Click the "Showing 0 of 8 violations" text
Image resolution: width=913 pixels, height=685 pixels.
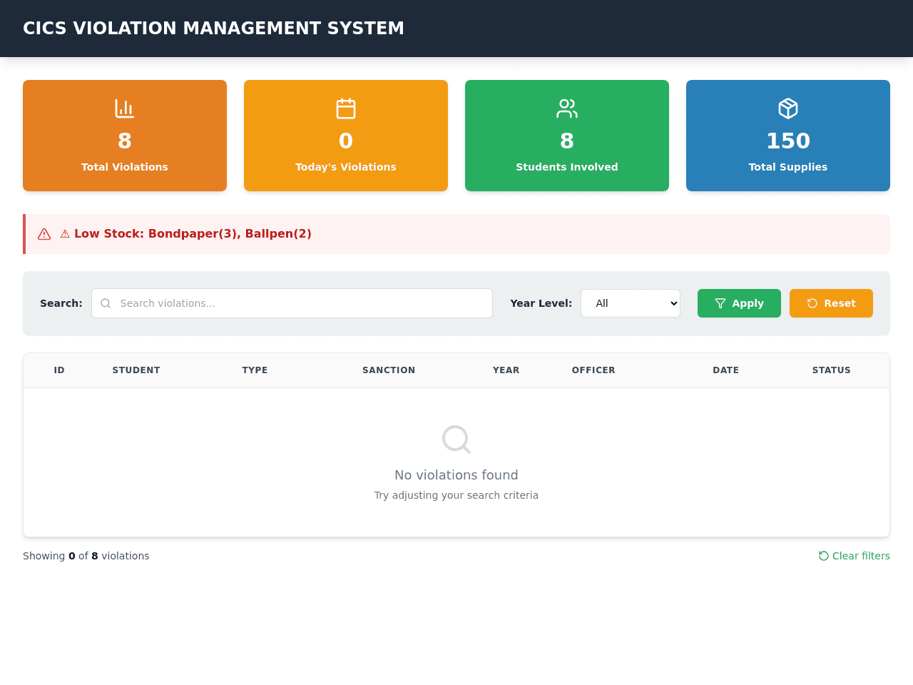pos(86,556)
